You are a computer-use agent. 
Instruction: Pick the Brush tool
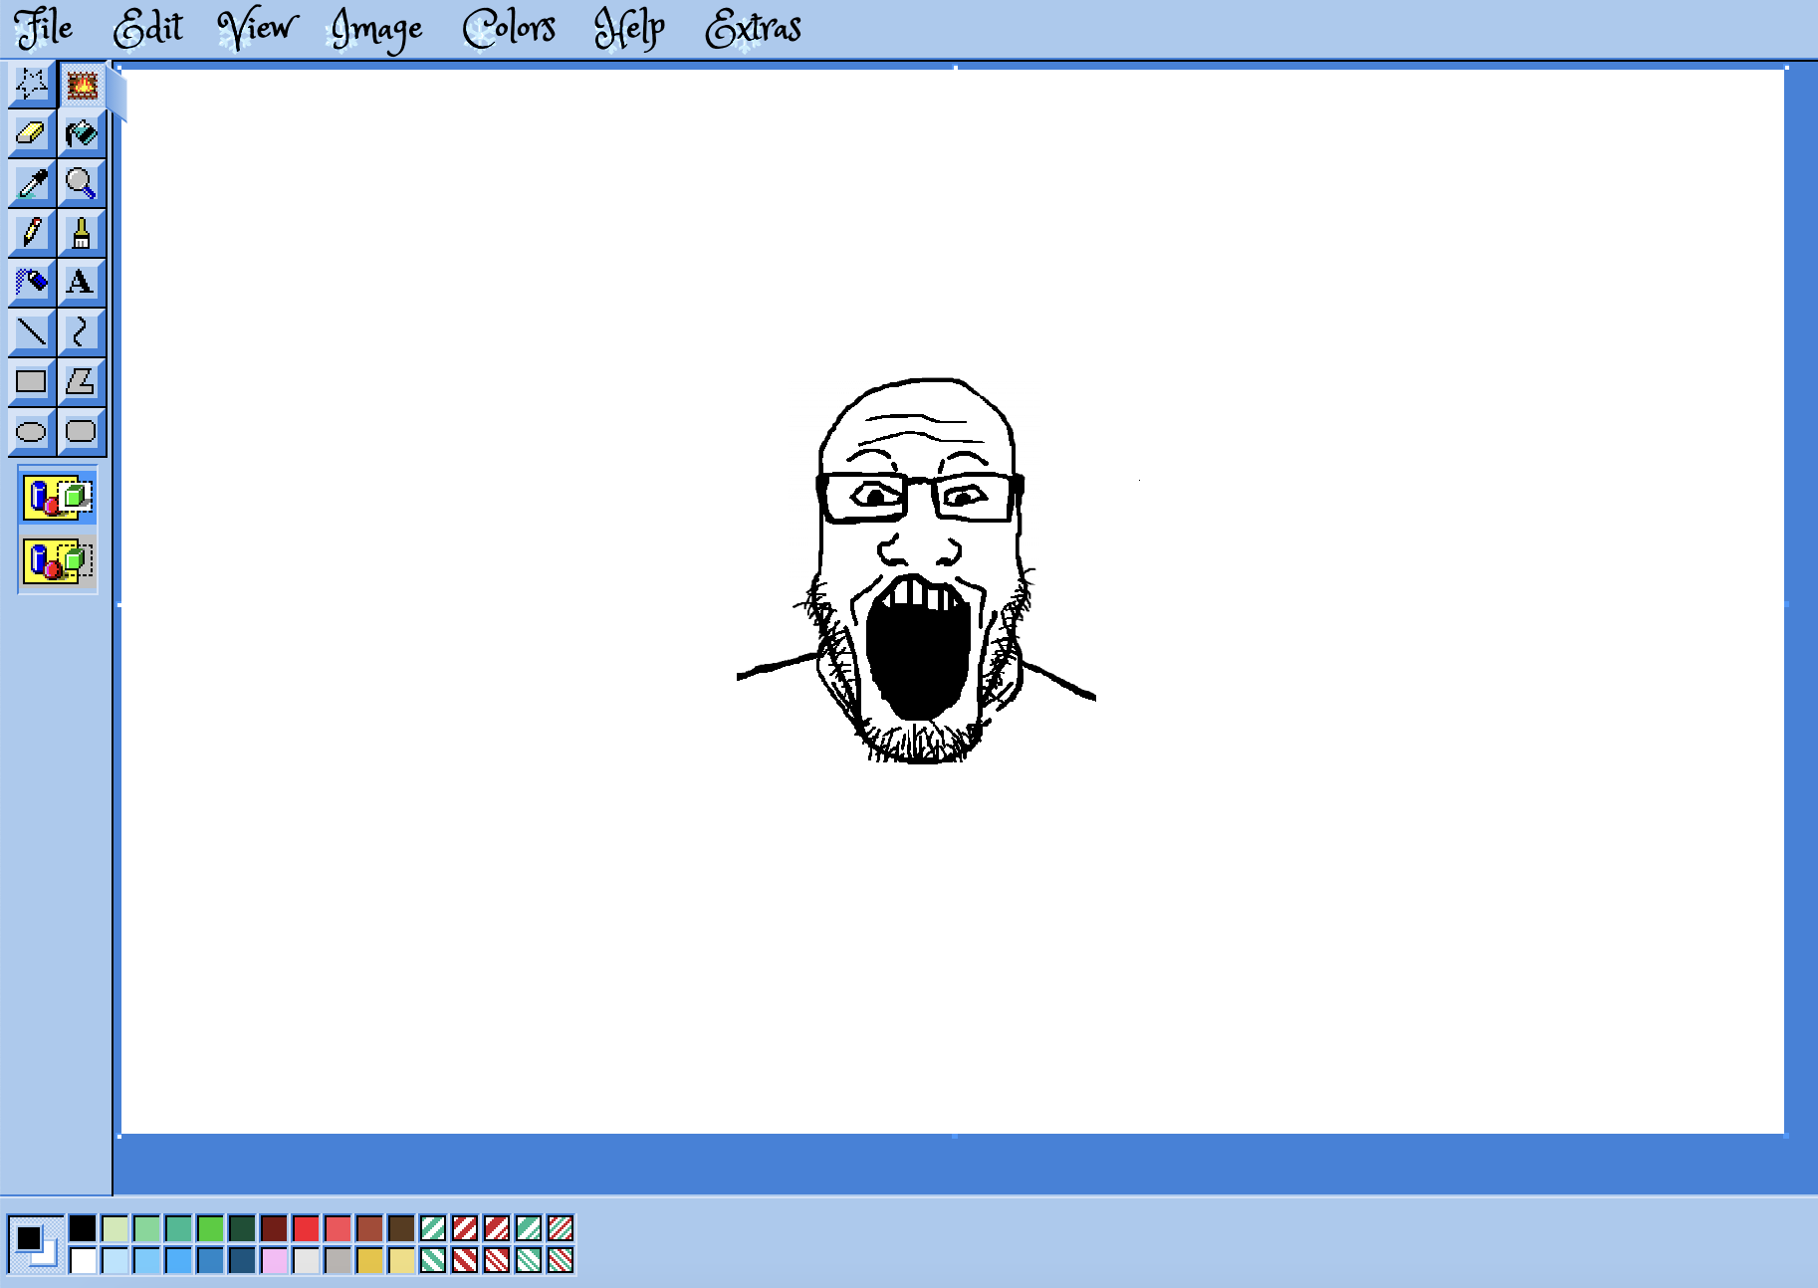(82, 233)
